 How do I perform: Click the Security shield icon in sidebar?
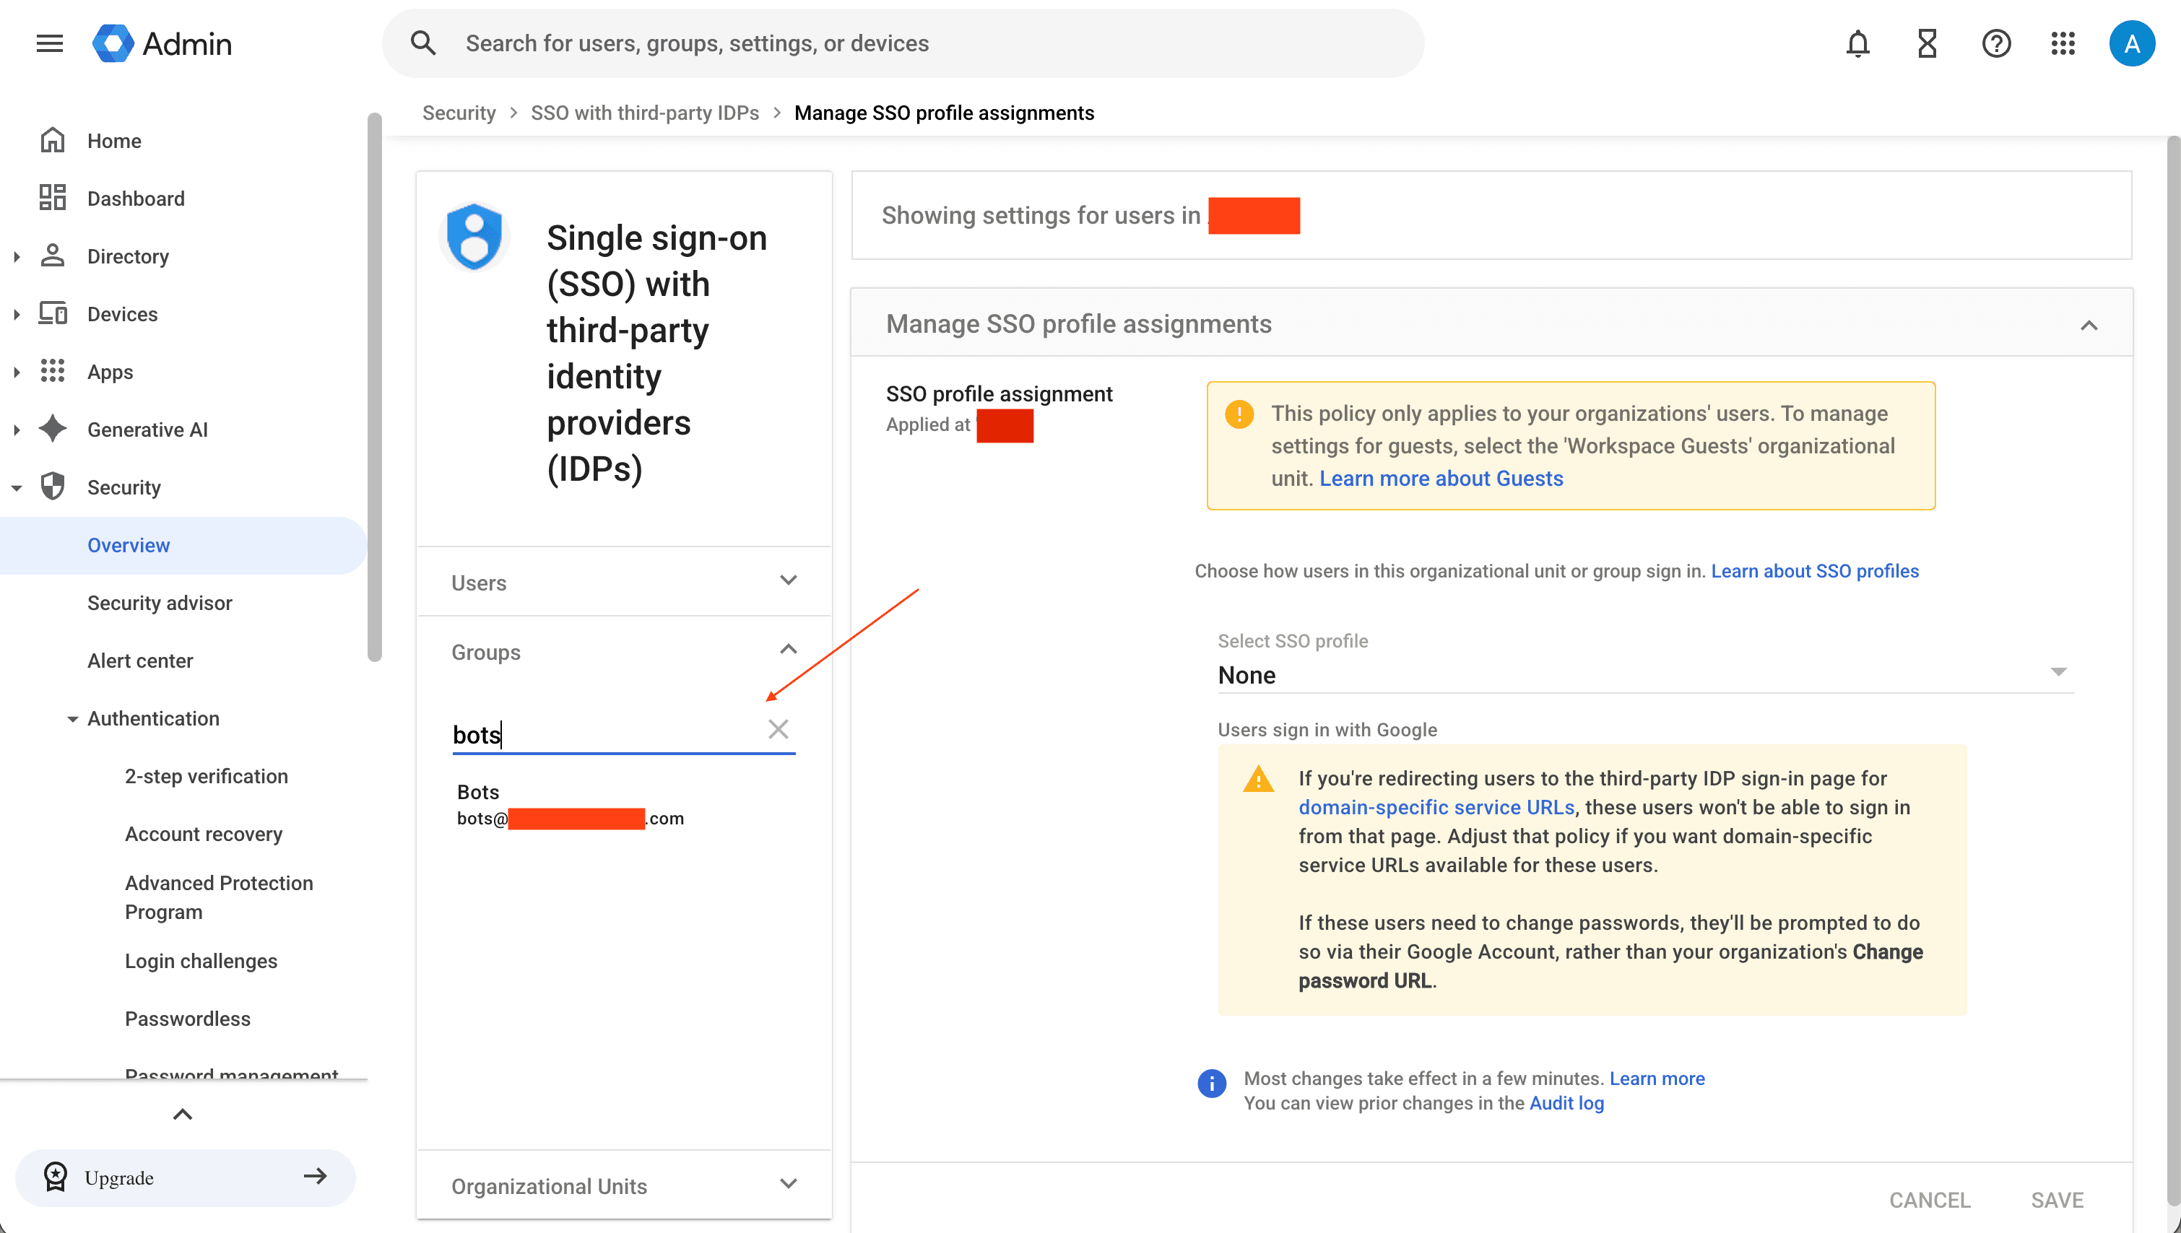tap(53, 486)
